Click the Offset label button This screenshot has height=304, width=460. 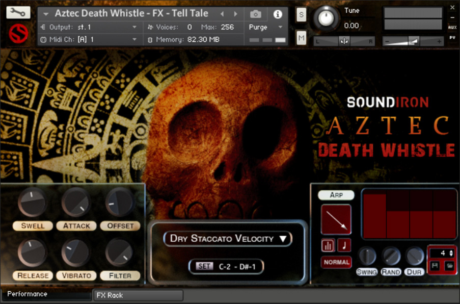(120, 225)
